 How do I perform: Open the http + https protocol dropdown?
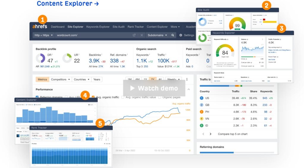[x=44, y=35]
